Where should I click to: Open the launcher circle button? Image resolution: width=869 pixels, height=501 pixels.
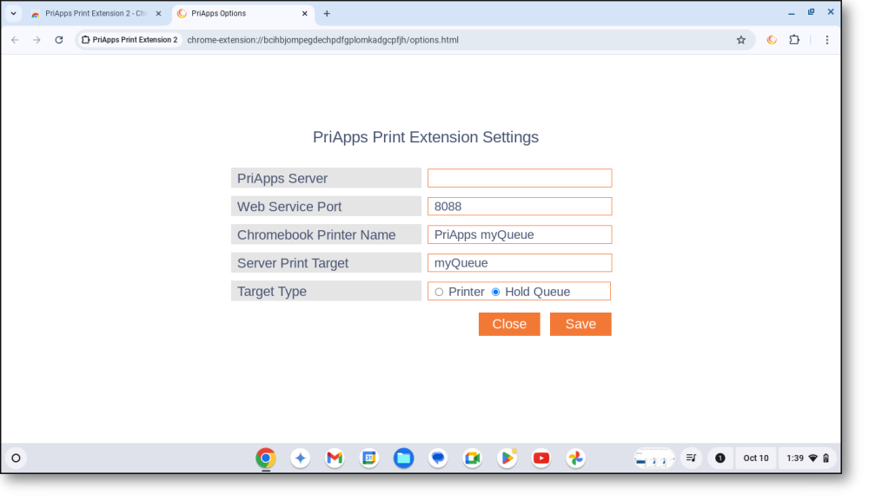(x=16, y=458)
